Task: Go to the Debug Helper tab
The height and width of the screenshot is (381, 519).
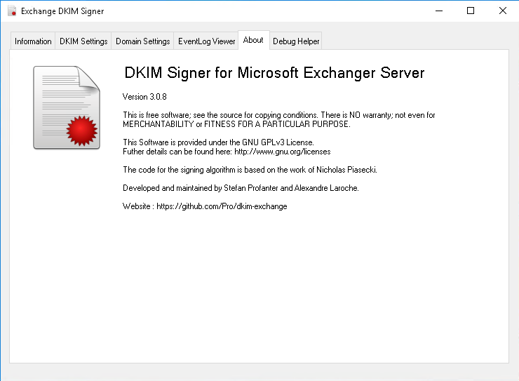Action: tap(296, 41)
